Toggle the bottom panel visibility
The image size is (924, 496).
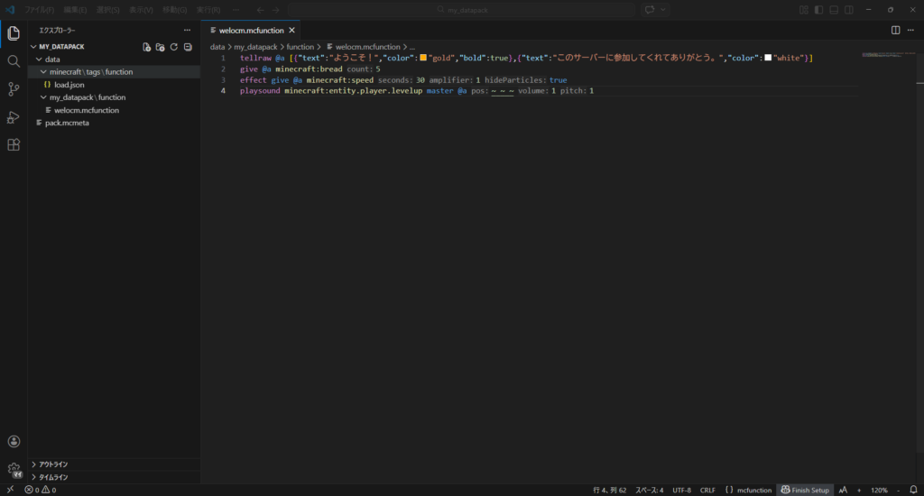click(835, 10)
